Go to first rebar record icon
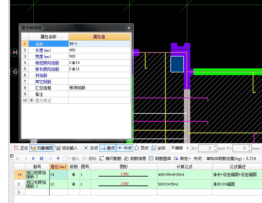 [18, 158]
